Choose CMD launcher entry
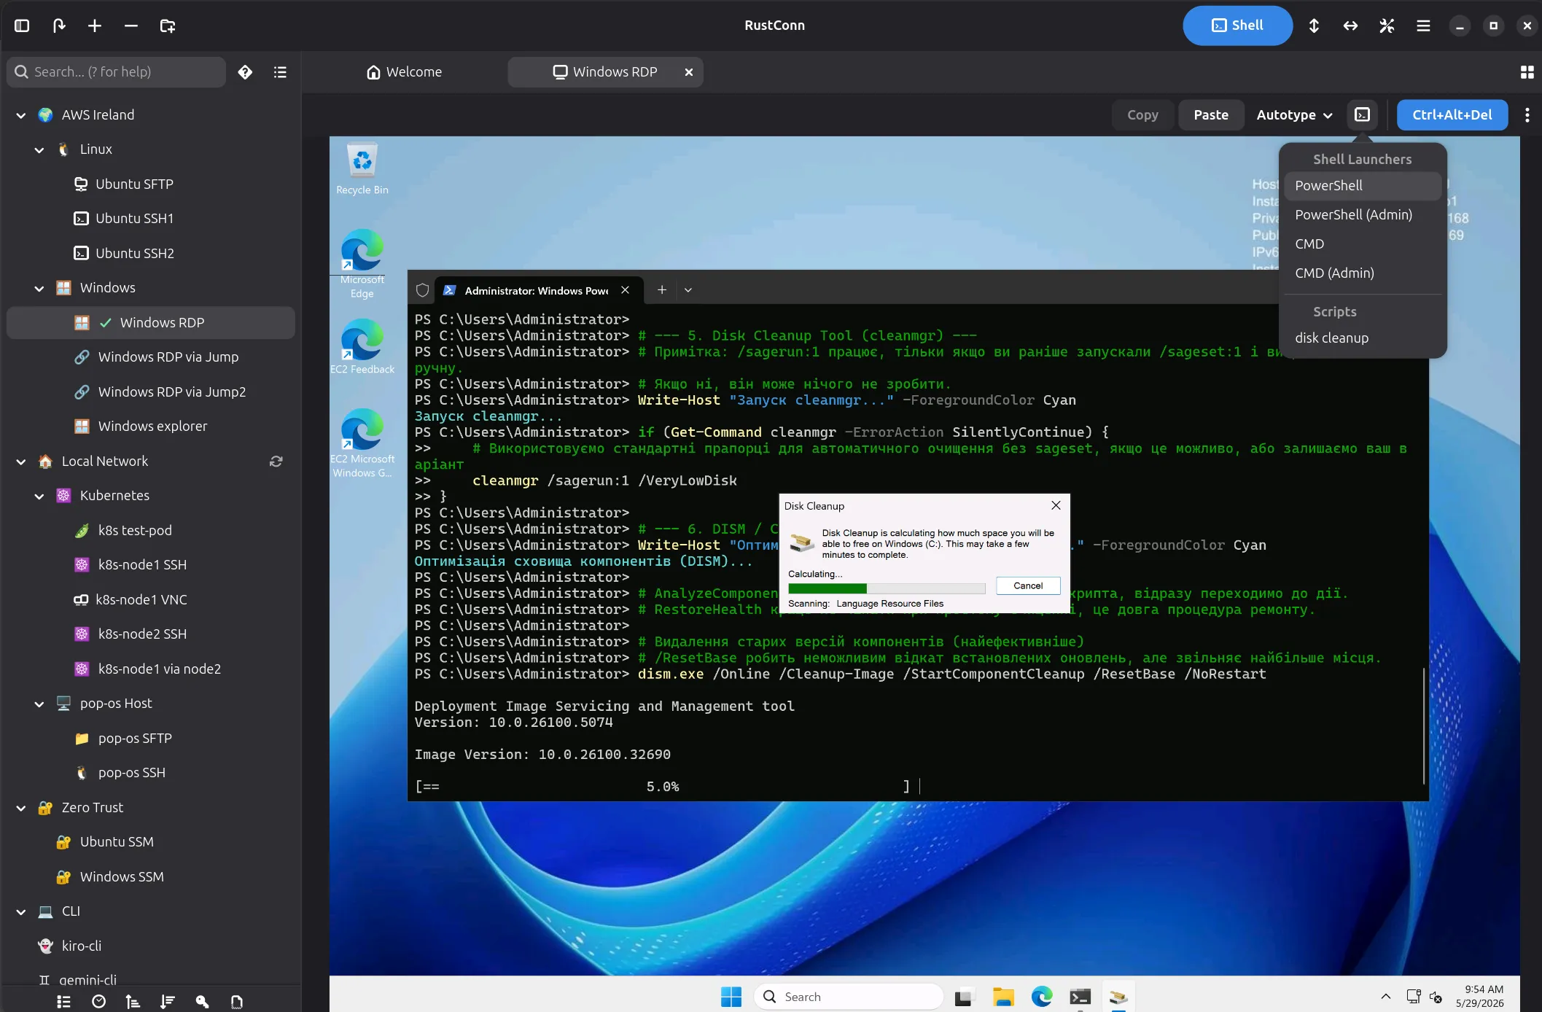This screenshot has height=1012, width=1542. point(1362,244)
